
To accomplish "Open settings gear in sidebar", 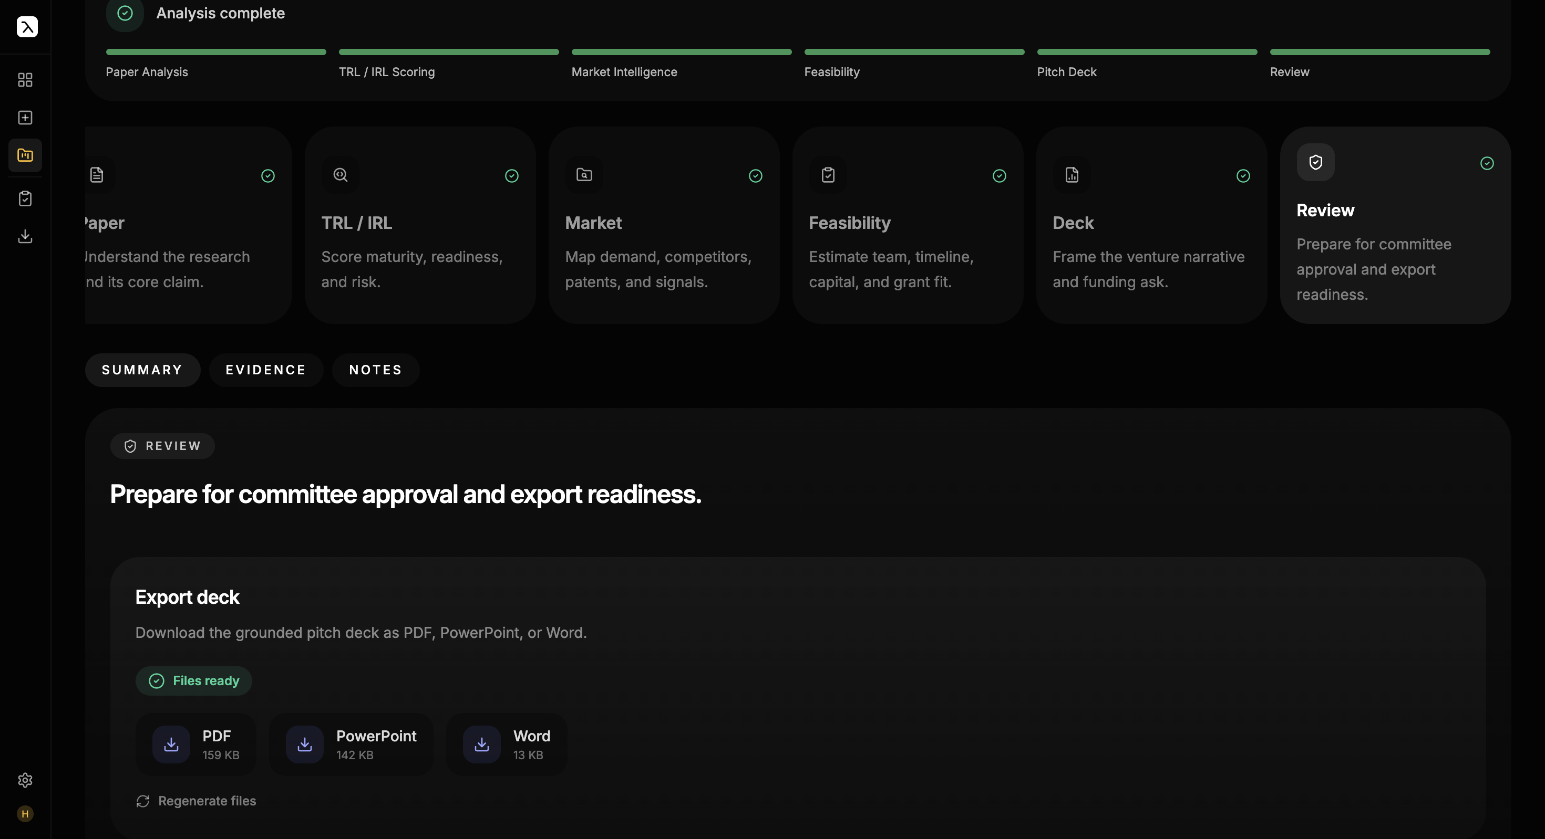I will coord(25,780).
